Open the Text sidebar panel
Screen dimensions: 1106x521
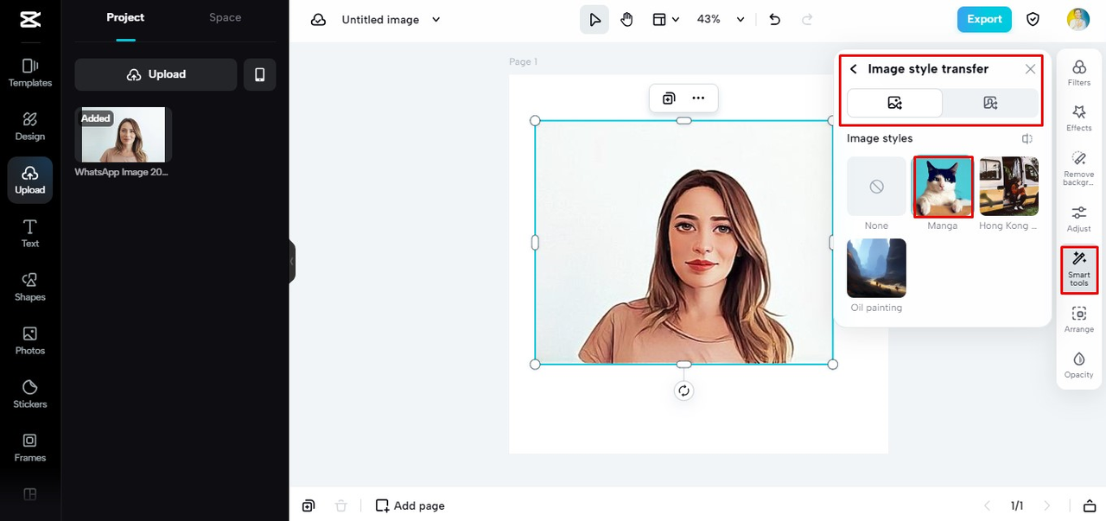tap(30, 233)
